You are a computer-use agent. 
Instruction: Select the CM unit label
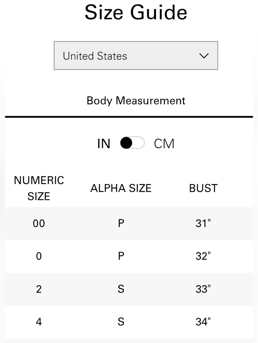pyautogui.click(x=164, y=143)
